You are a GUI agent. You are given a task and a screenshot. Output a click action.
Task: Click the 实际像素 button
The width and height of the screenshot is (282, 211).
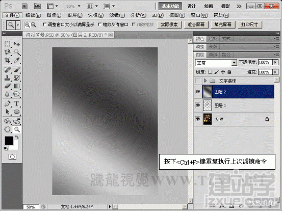169,24
